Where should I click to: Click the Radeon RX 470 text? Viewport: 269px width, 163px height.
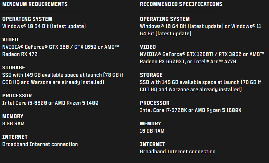20,54
